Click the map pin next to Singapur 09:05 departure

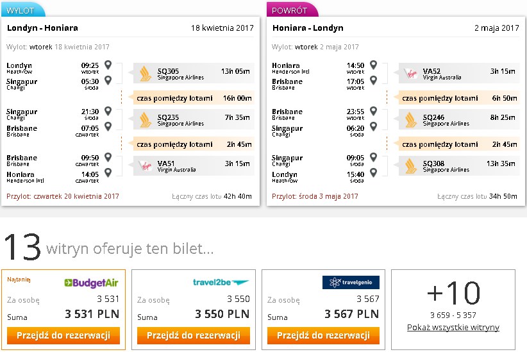coord(373,156)
